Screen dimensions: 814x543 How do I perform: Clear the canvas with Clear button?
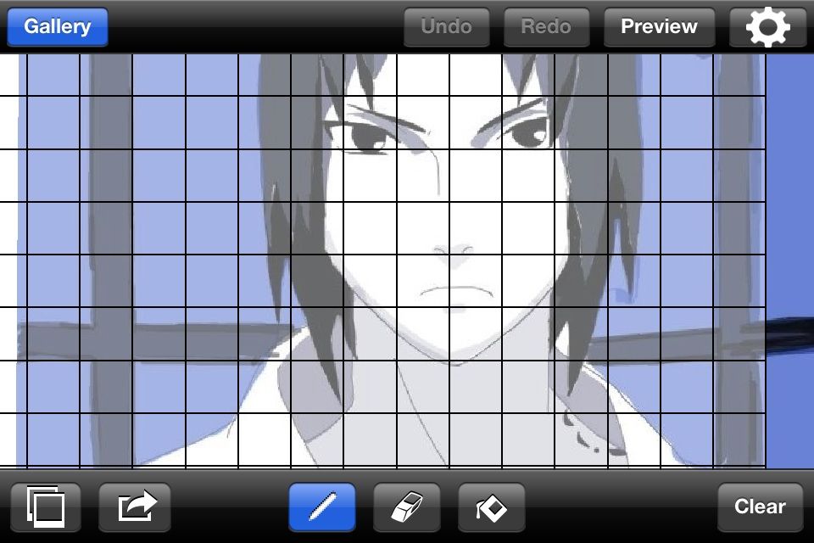pos(760,507)
